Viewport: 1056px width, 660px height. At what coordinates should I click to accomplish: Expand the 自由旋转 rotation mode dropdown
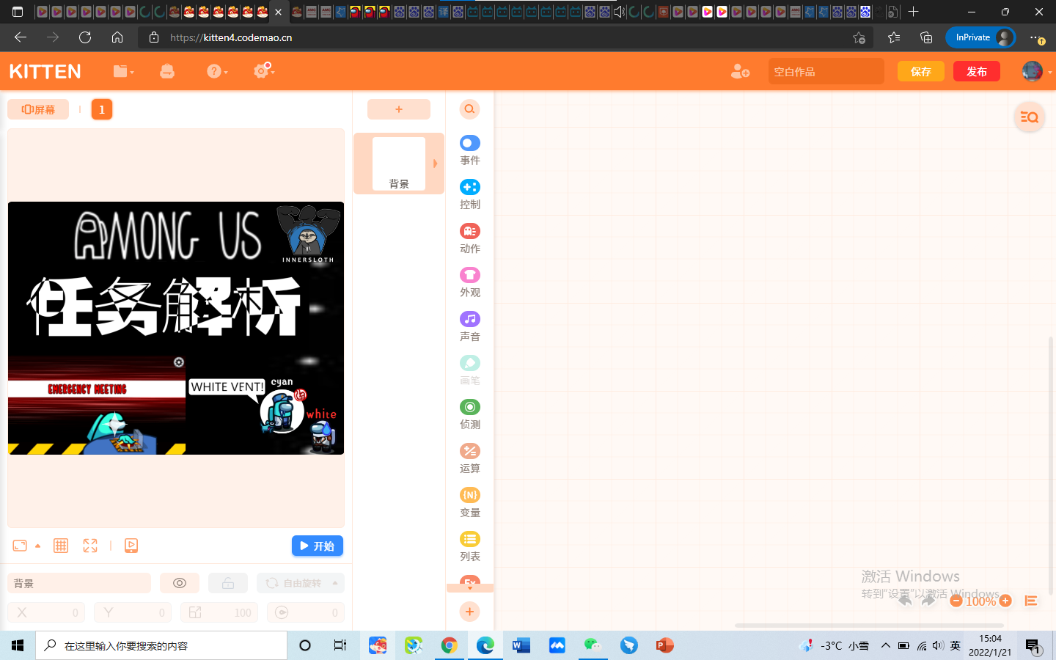point(335,583)
